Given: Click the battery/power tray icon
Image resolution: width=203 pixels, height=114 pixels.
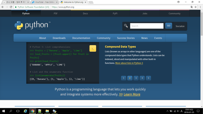Looking at the screenshot, I should coord(171,111).
